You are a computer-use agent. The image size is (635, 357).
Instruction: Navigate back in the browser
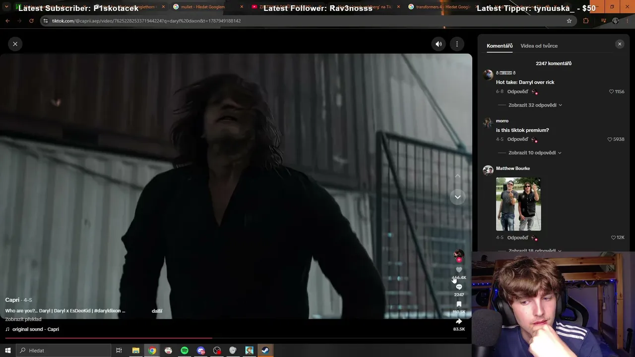pos(7,21)
